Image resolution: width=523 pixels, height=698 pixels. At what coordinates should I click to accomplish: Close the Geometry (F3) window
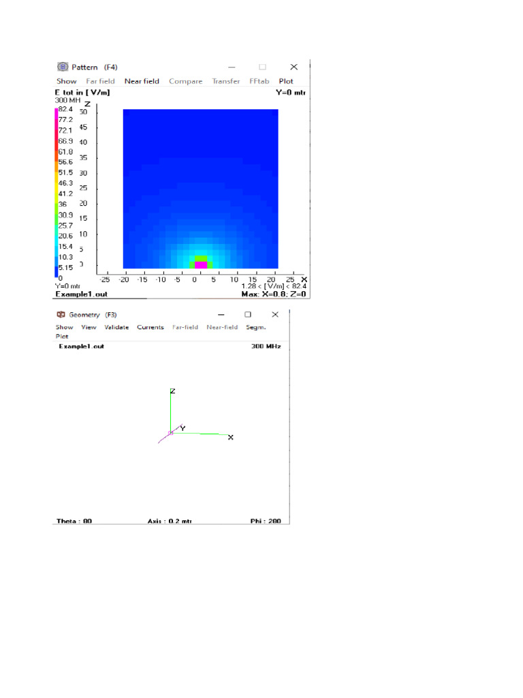coord(275,314)
